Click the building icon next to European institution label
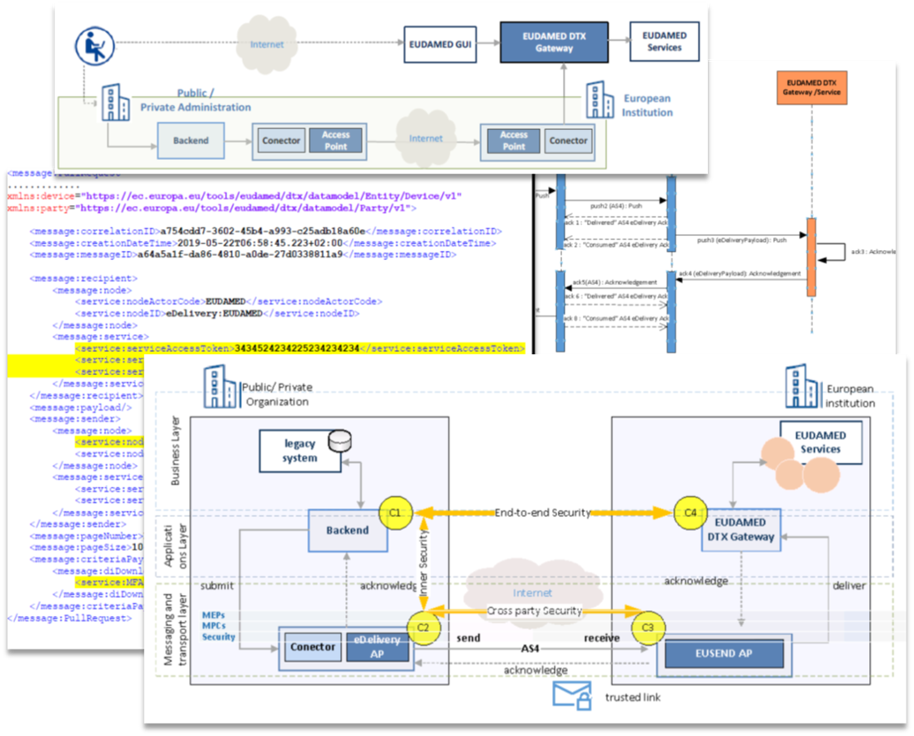 (805, 386)
